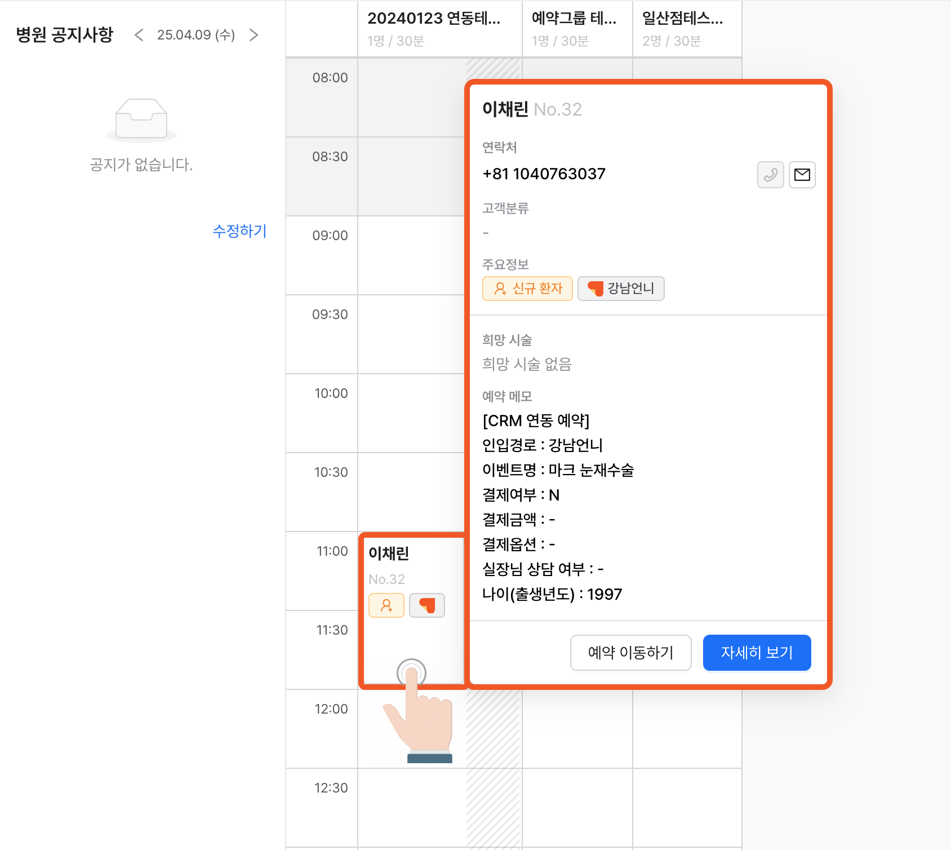
Task: Open the 25.04.09 (수) date picker
Action: (x=196, y=36)
